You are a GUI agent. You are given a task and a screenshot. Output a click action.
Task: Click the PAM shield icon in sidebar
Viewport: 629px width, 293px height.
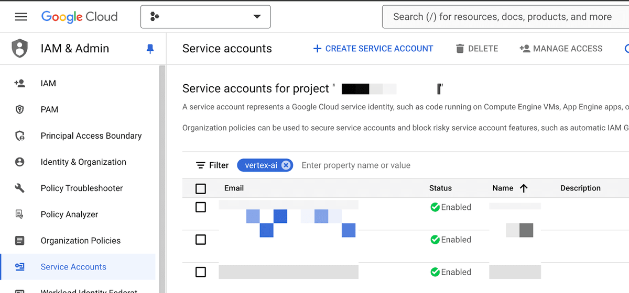coord(20,110)
